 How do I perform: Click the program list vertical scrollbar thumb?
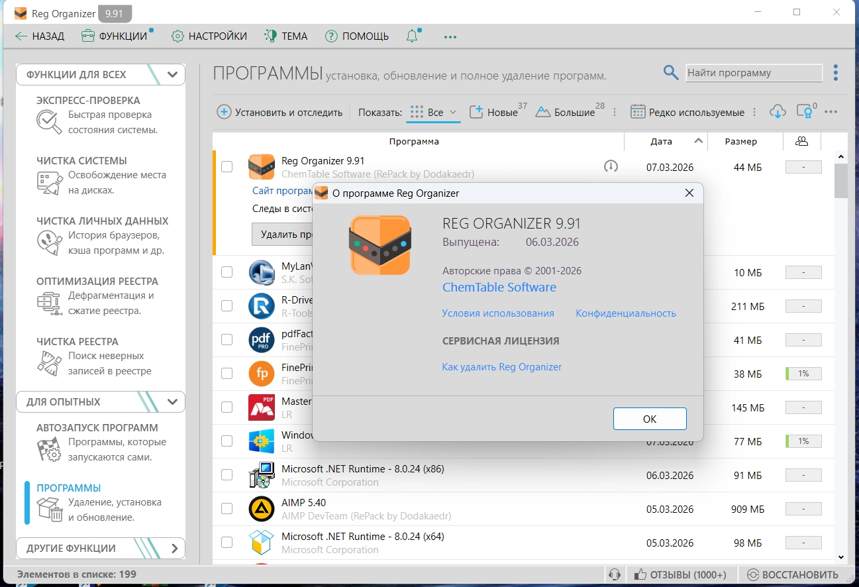[x=841, y=180]
